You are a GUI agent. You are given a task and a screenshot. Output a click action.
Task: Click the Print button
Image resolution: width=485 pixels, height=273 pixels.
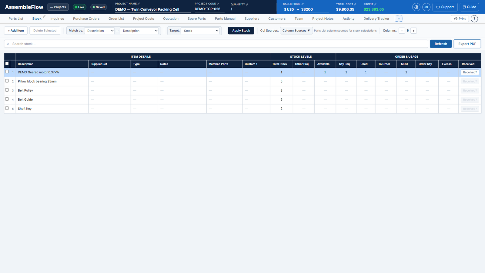[x=460, y=19]
